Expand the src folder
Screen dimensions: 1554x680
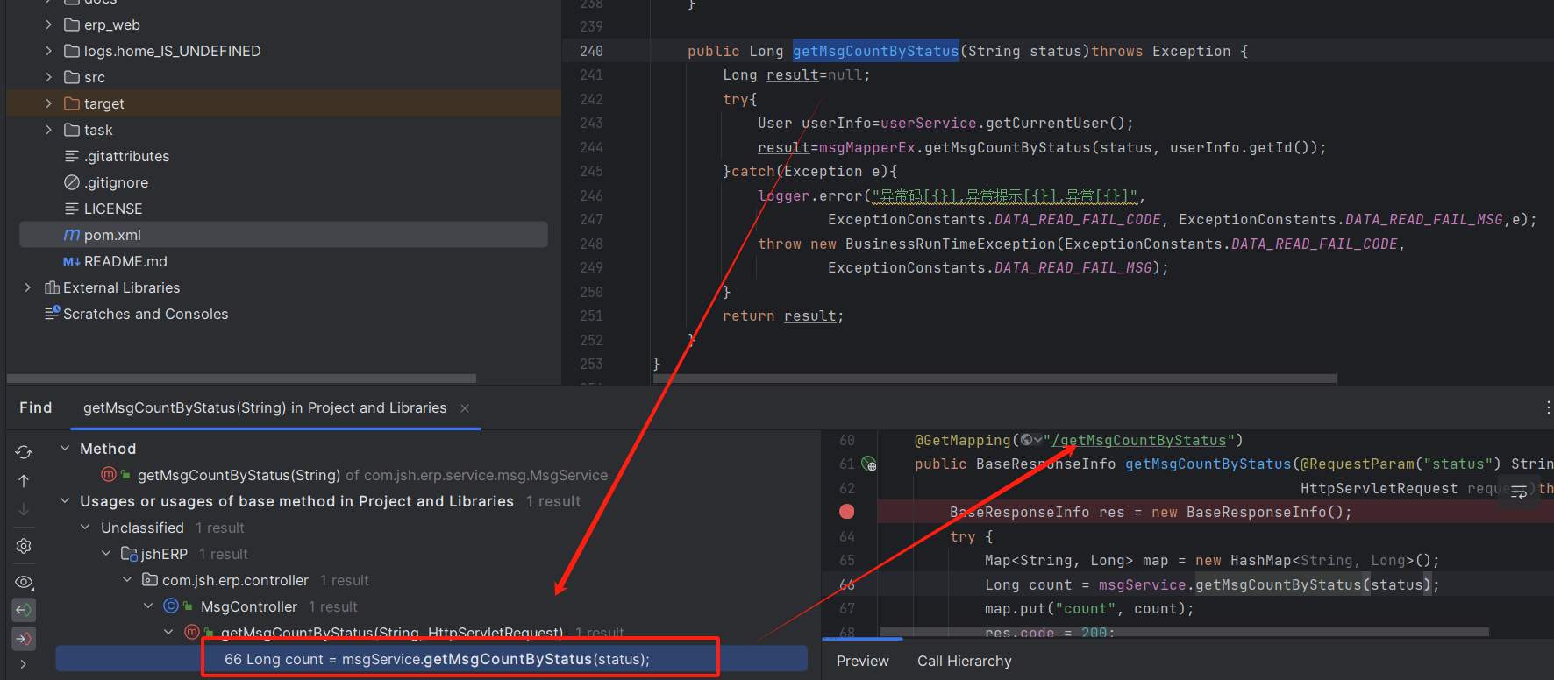pyautogui.click(x=49, y=77)
